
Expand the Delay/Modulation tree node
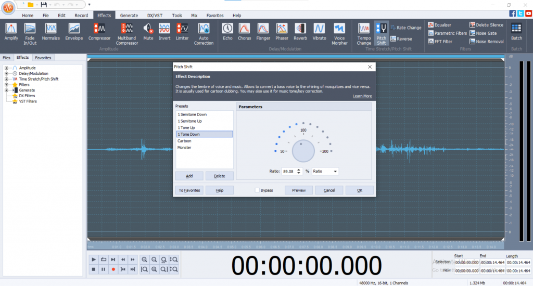tap(6, 73)
